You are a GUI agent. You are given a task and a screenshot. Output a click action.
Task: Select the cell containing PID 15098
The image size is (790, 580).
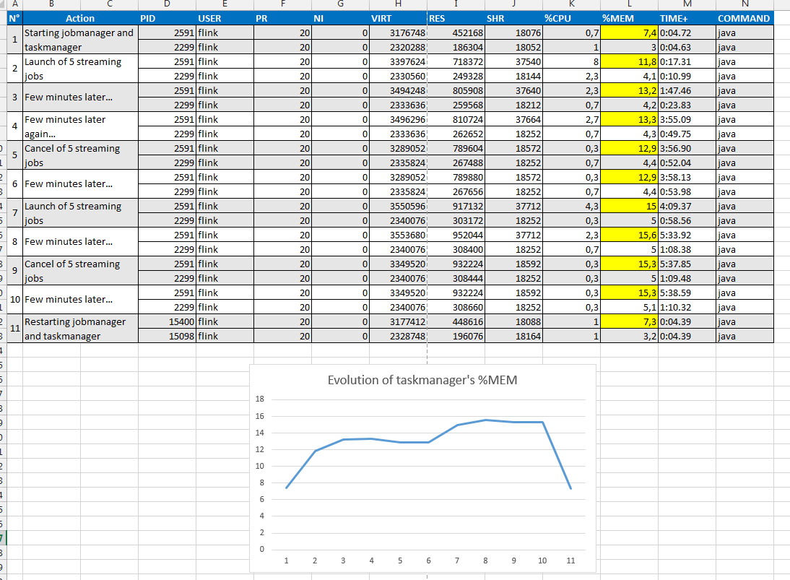coord(166,336)
